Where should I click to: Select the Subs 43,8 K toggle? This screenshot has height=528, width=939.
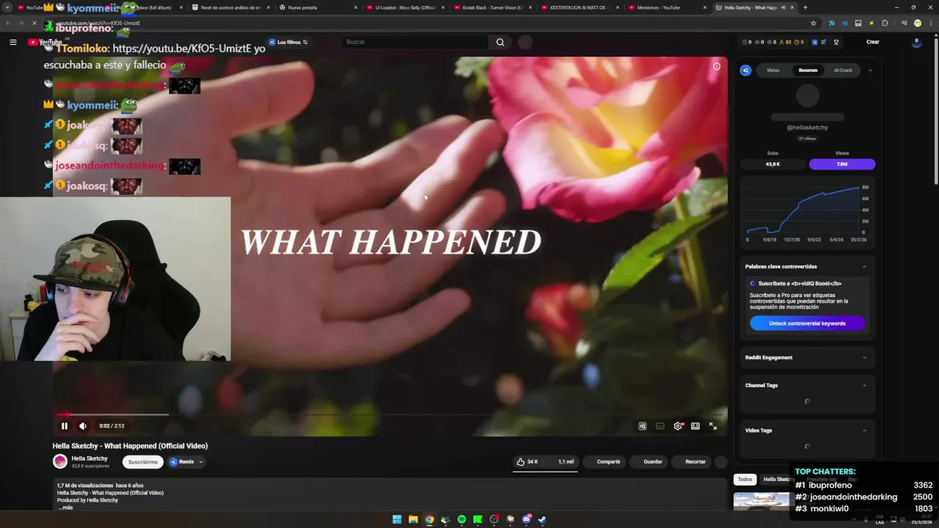pos(773,164)
